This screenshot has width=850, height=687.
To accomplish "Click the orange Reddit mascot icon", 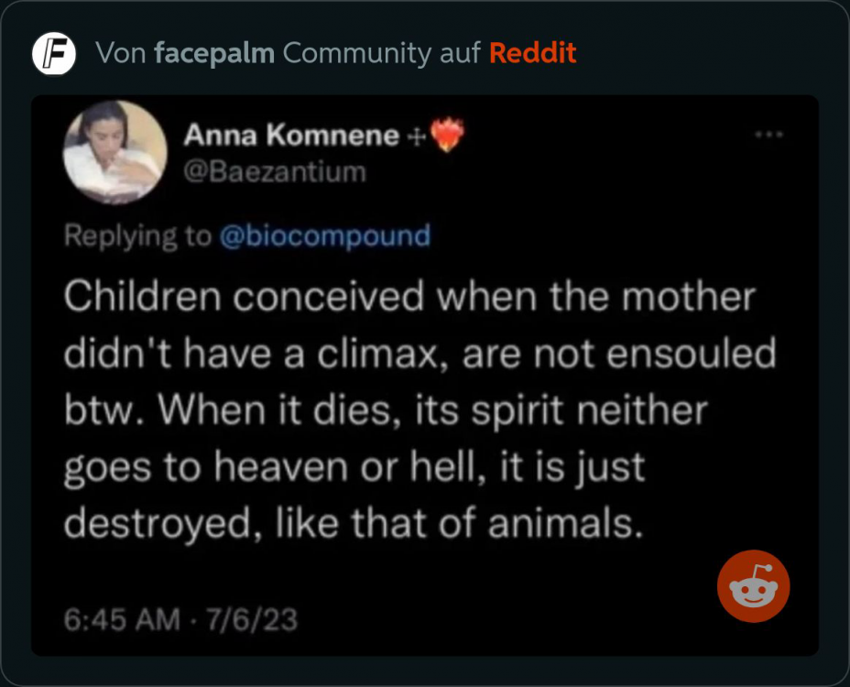I will tap(753, 586).
